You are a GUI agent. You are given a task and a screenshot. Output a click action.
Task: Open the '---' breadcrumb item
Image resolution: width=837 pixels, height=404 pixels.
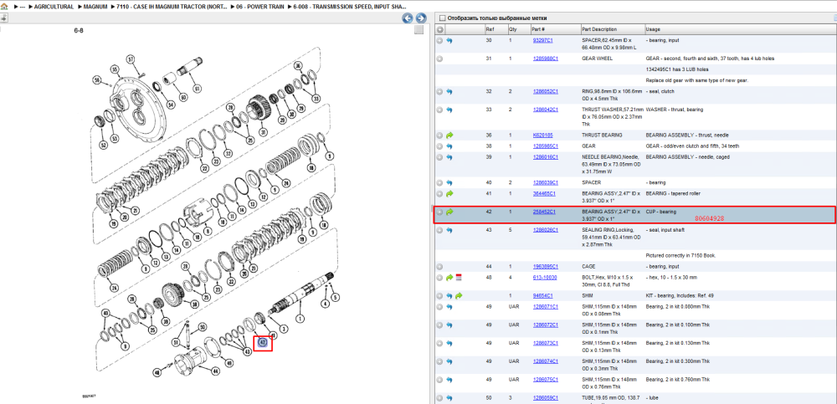pos(23,7)
